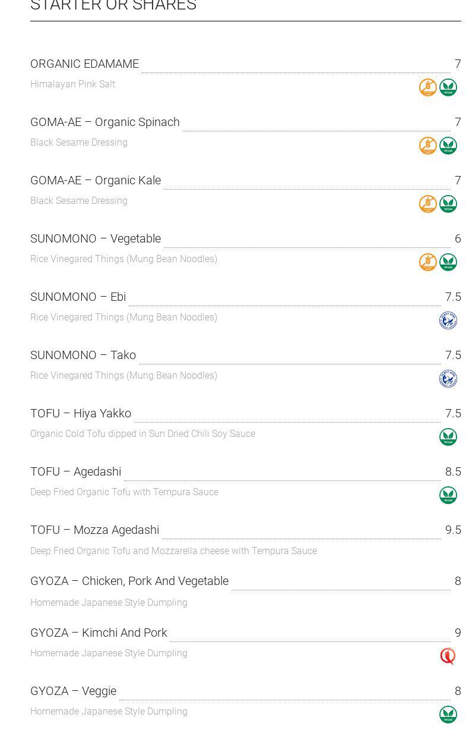The image size is (466, 736).
Task: Click the GYOZA – Chicken, Pork And Vegetable title
Action: pos(129,581)
